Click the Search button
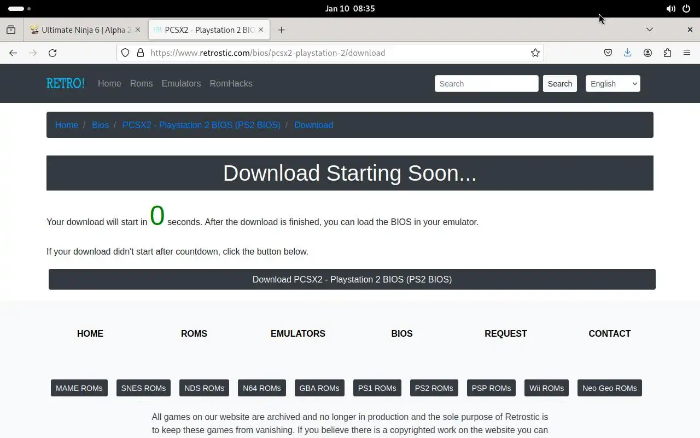 click(x=559, y=84)
